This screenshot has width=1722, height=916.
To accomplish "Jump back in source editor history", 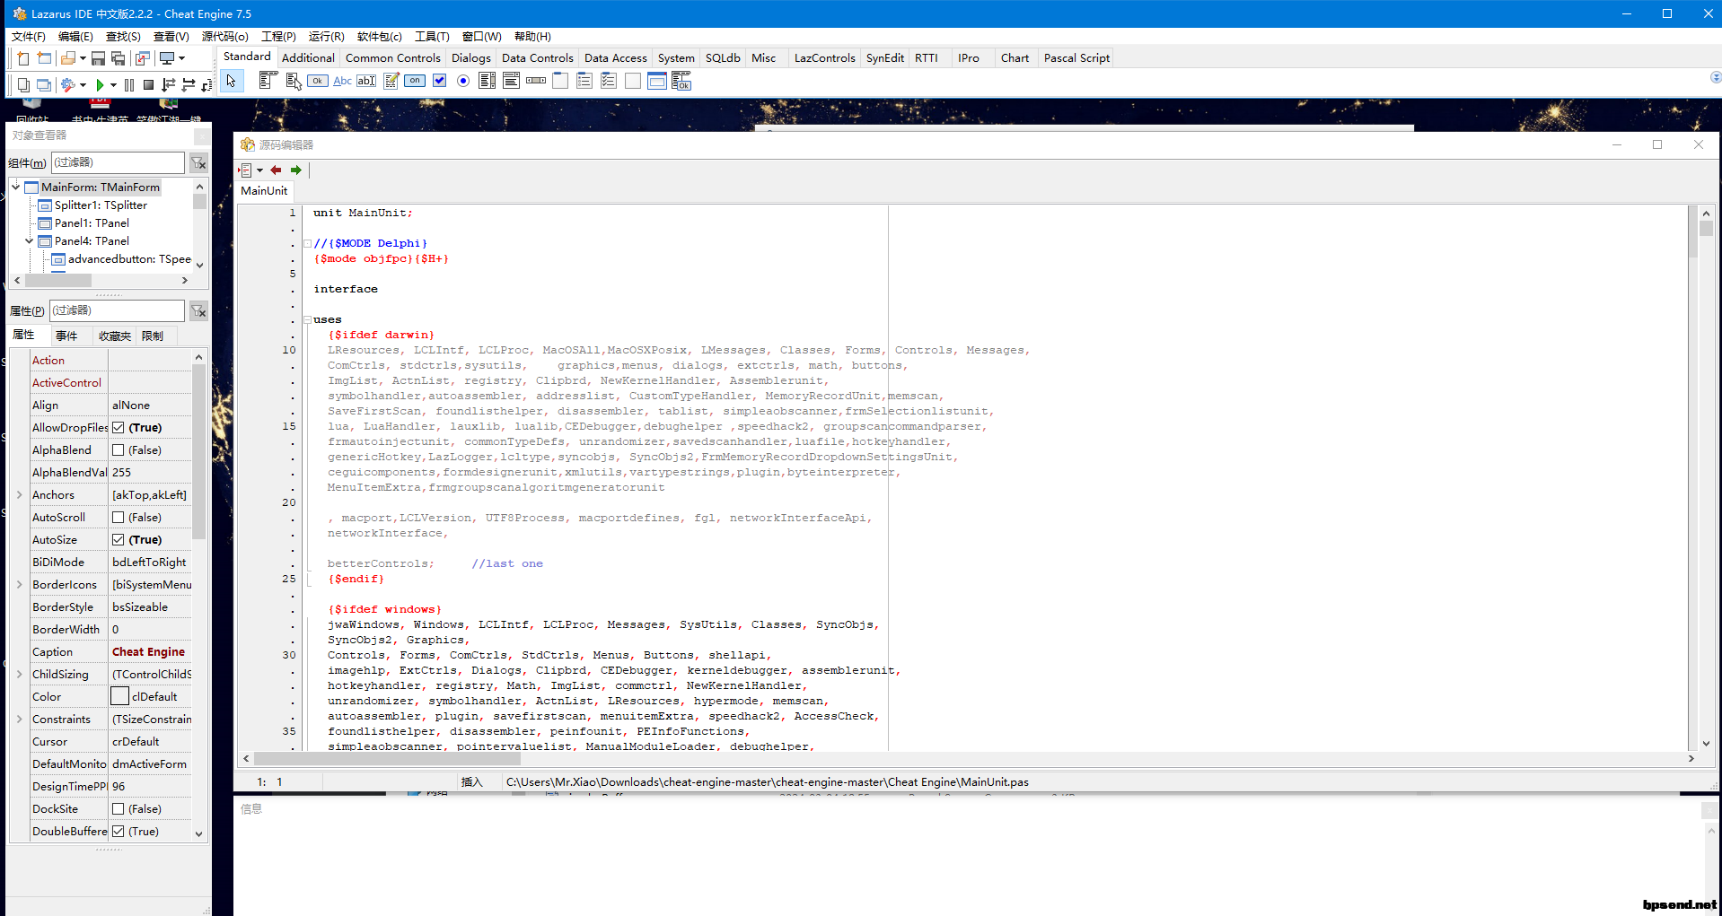I will [x=276, y=170].
